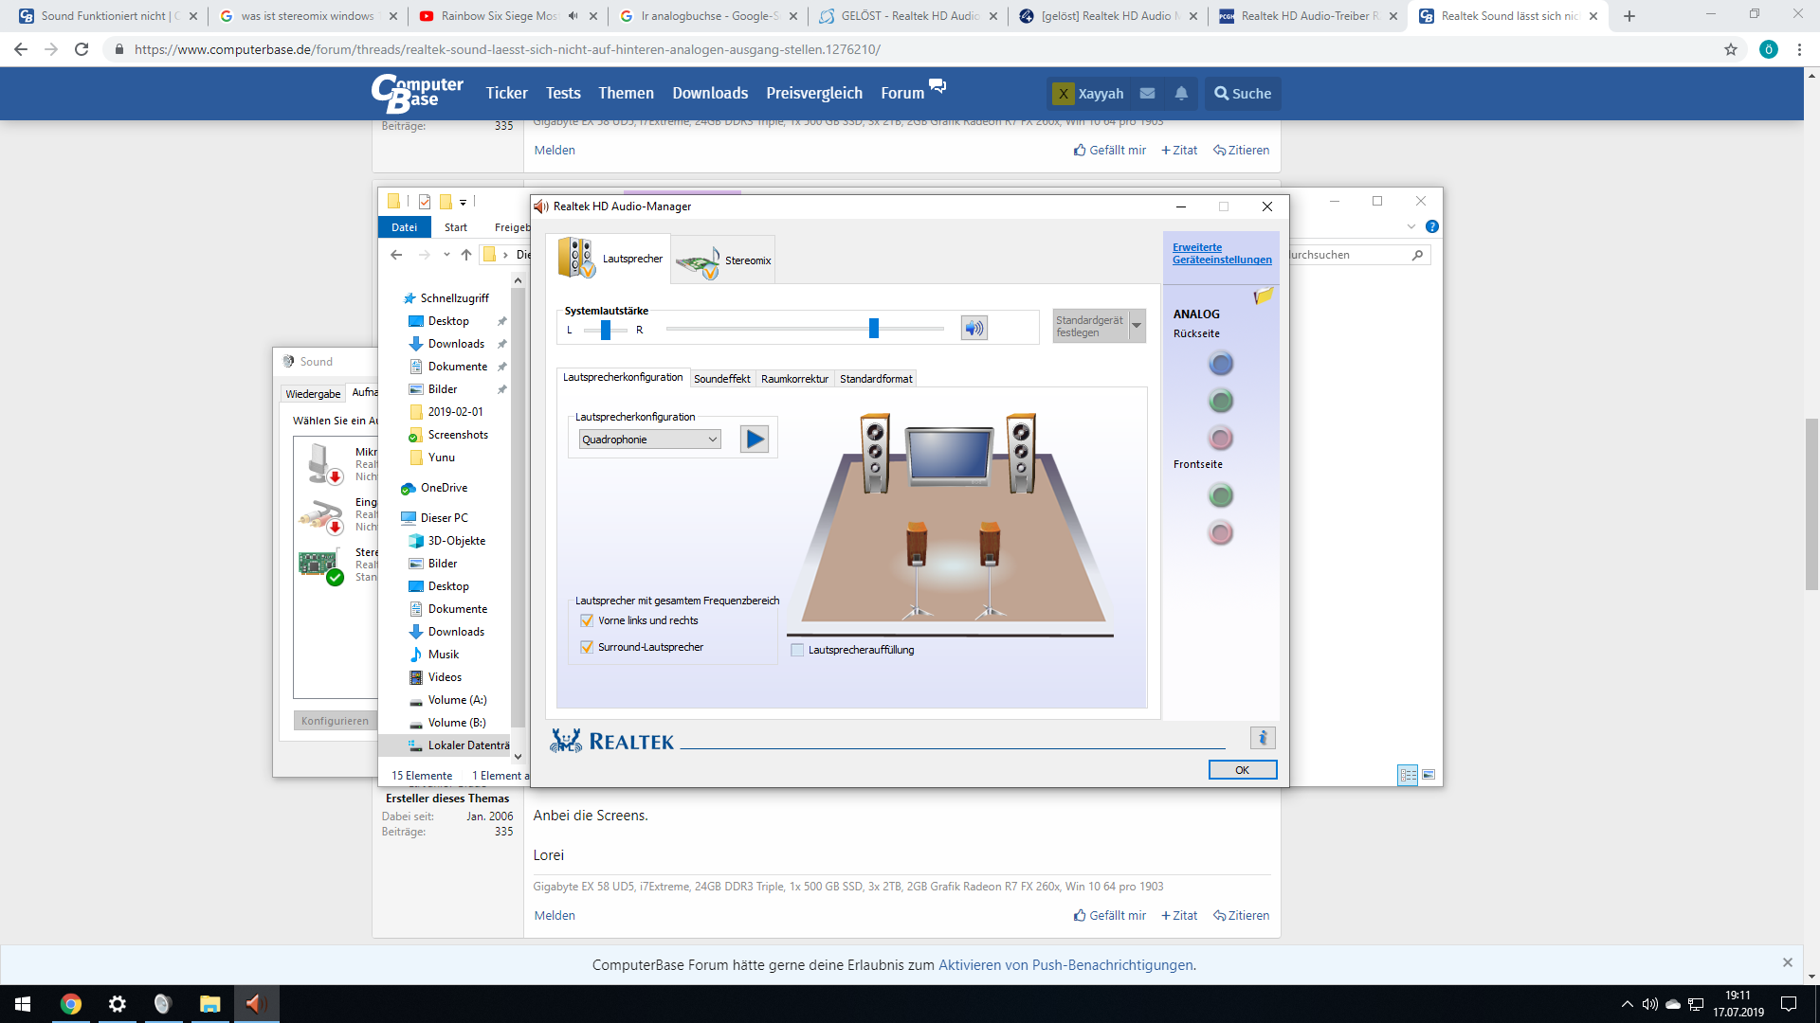Image resolution: width=1820 pixels, height=1023 pixels.
Task: Click the pink front-panel analog jack
Action: (1221, 532)
